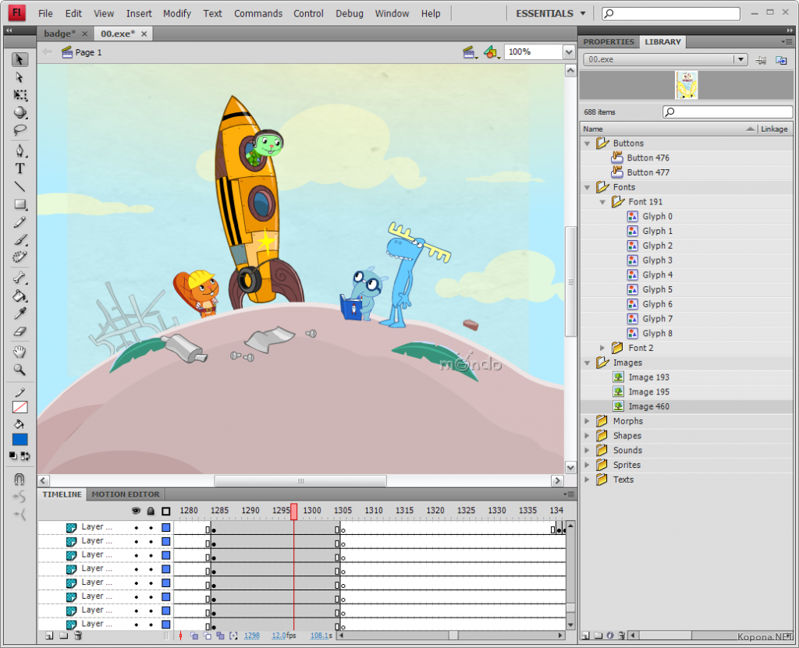This screenshot has height=648, width=799.
Task: Toggle lock all layers padlock icon
Action: pos(151,511)
